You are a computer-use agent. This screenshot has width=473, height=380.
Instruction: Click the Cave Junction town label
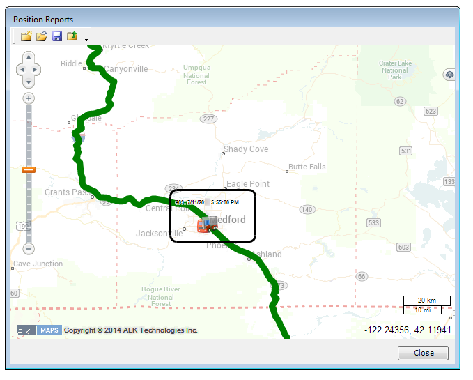[38, 264]
